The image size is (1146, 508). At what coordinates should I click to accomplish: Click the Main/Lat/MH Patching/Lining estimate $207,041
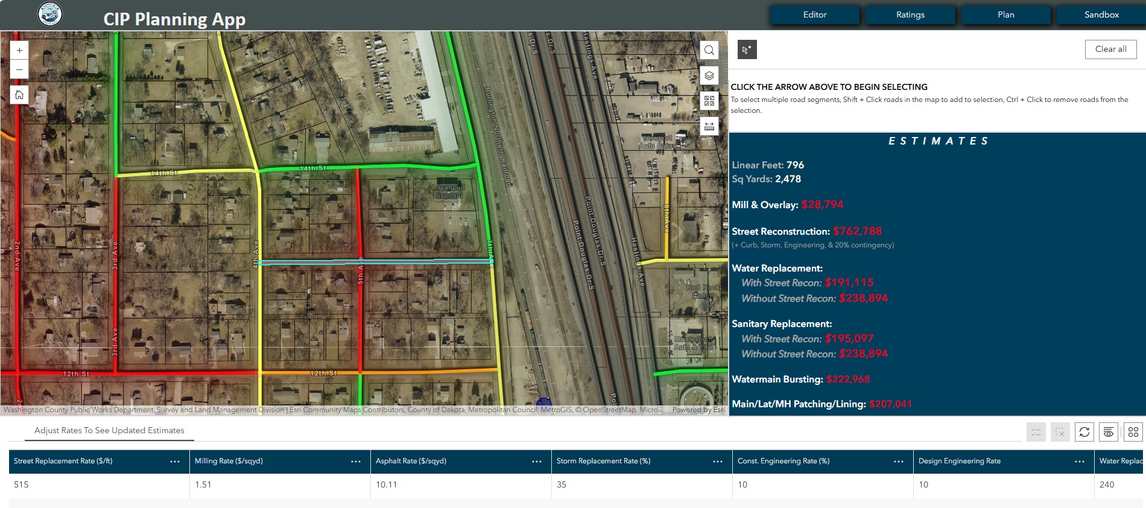click(x=890, y=404)
